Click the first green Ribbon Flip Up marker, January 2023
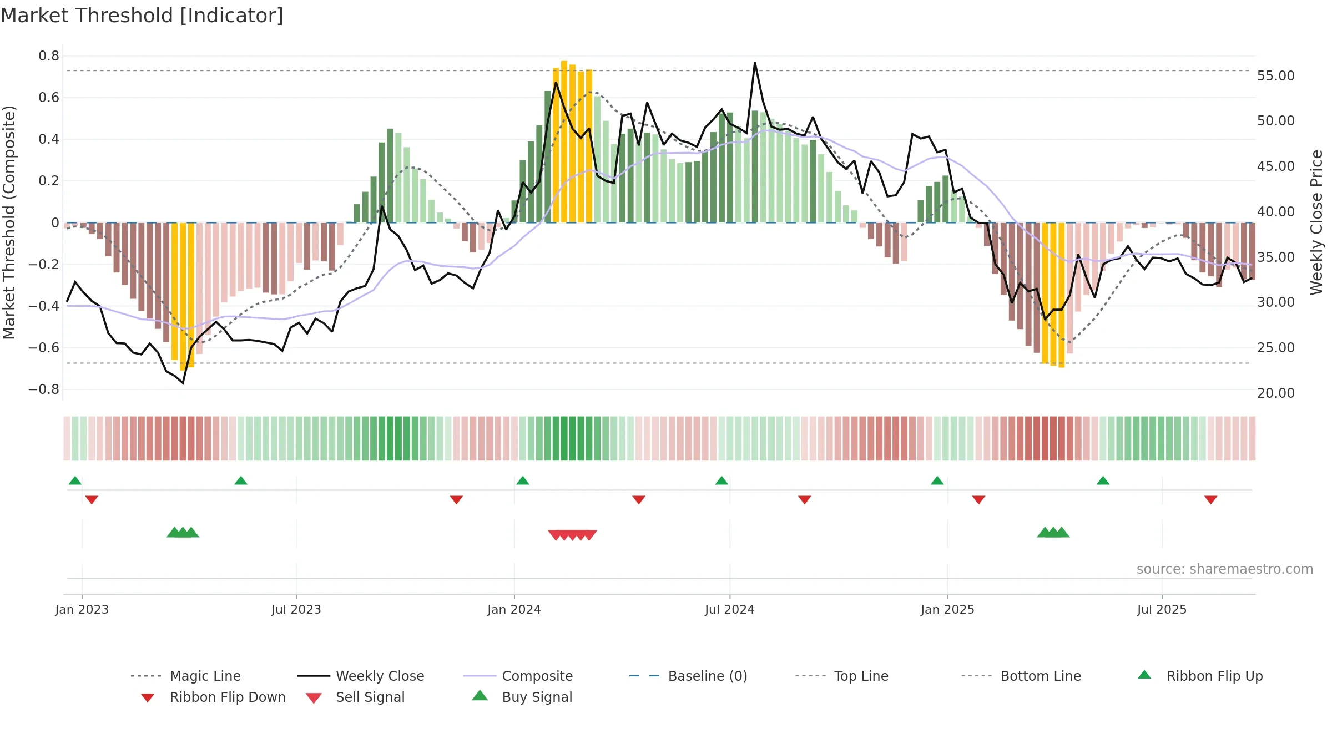The height and width of the screenshot is (749, 1332). pyautogui.click(x=75, y=480)
